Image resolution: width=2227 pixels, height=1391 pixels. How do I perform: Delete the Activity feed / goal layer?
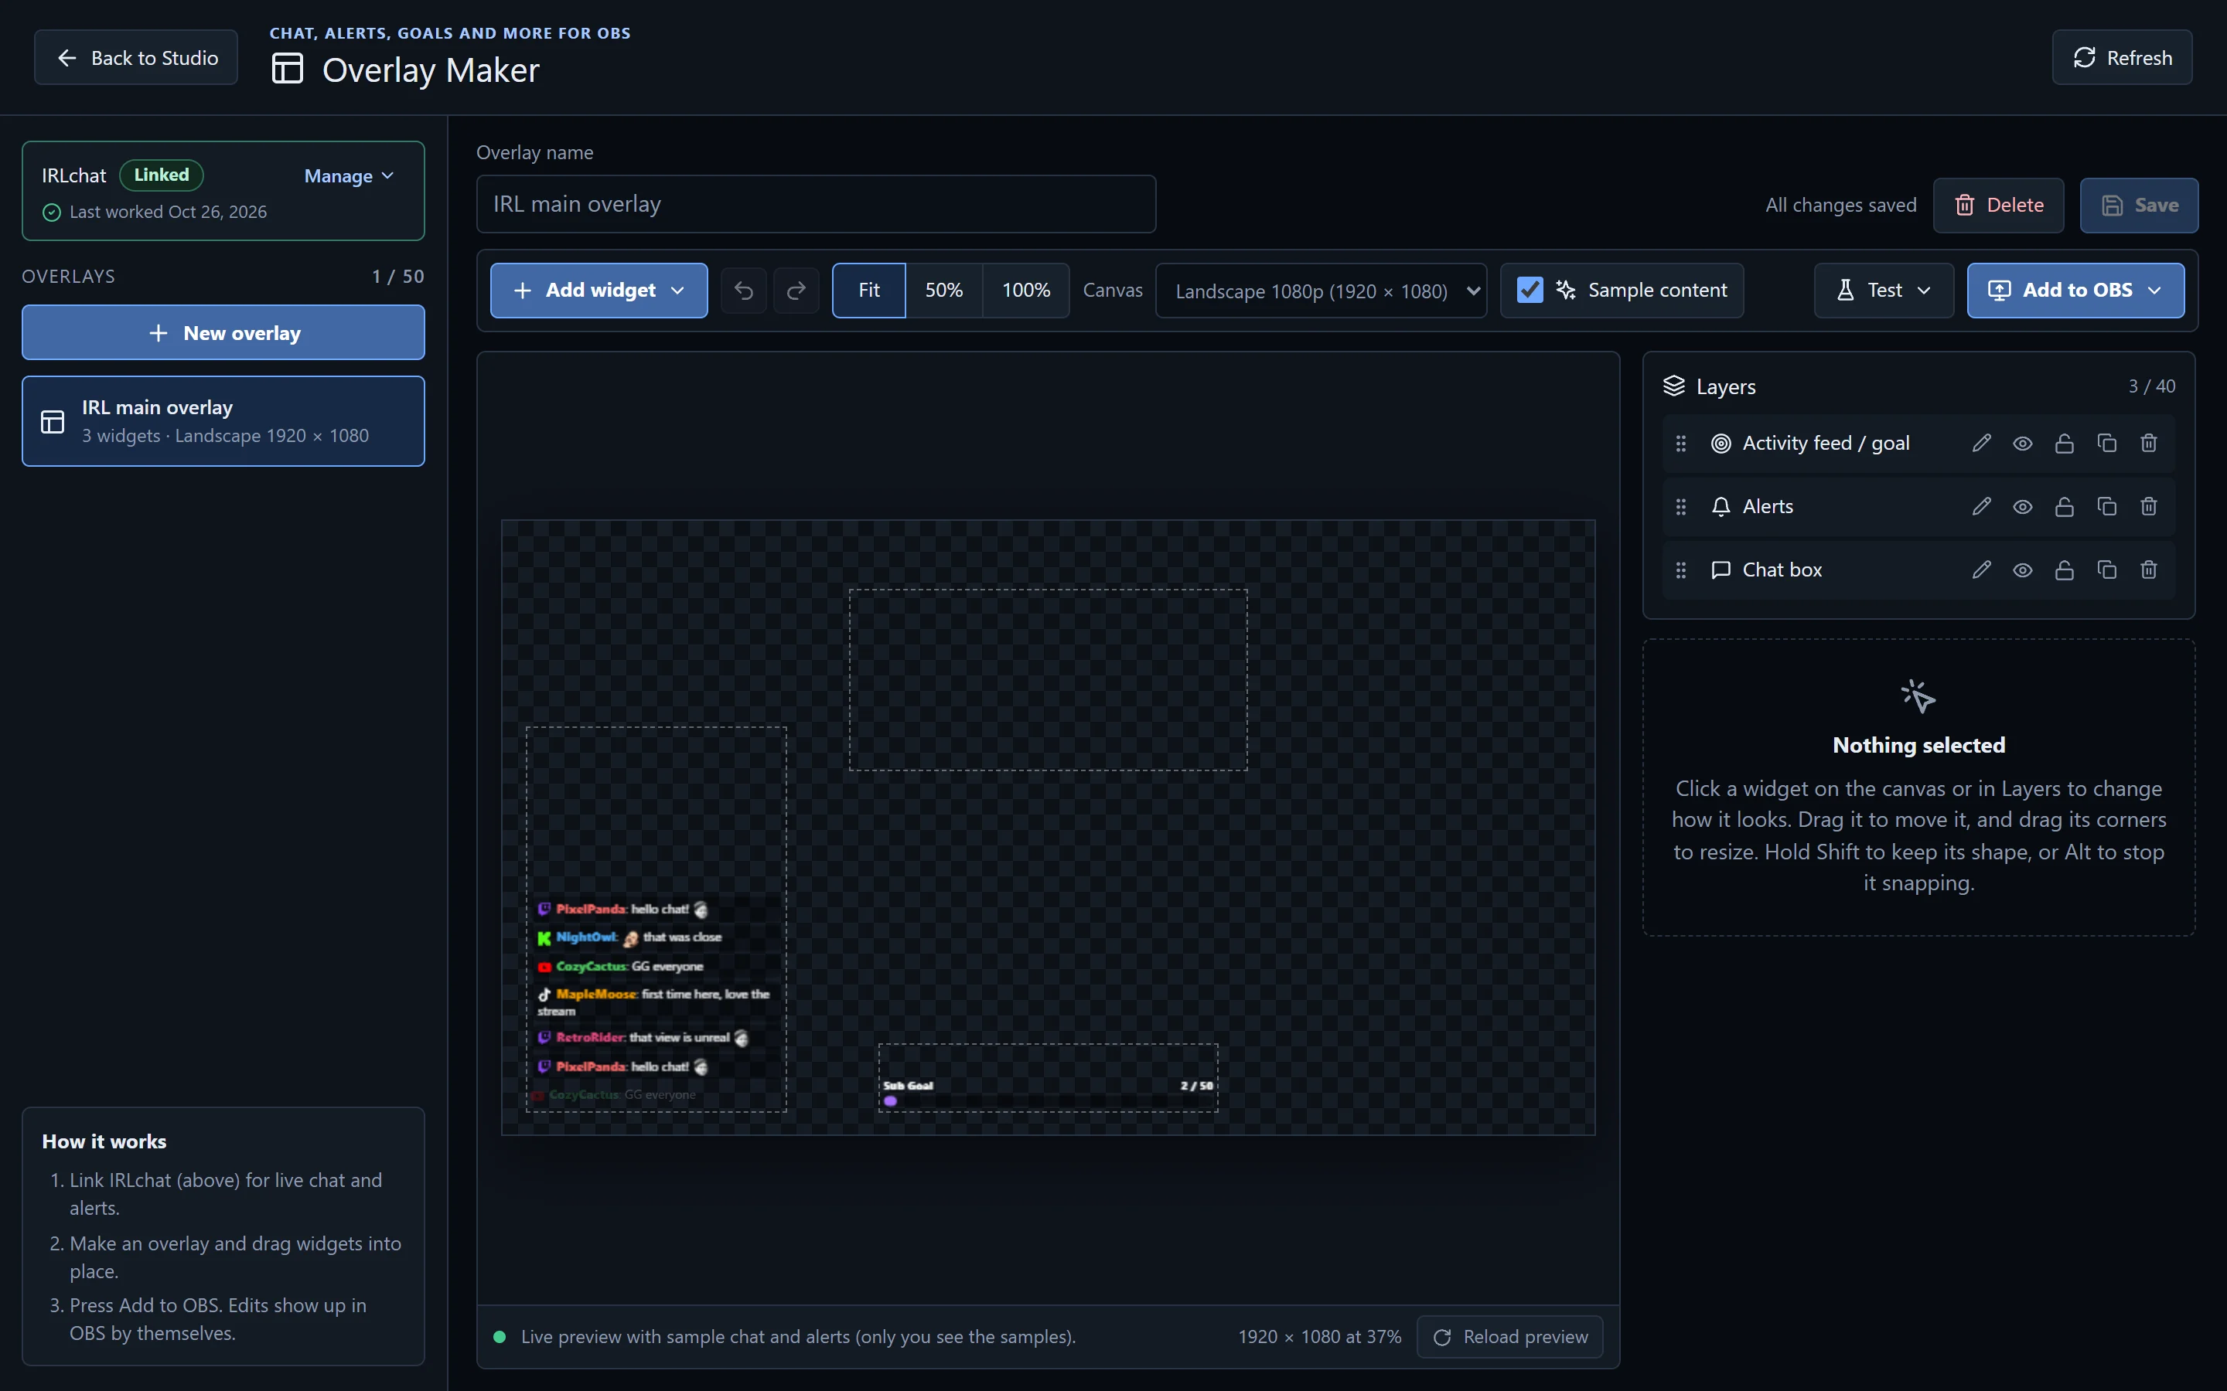click(x=2149, y=444)
